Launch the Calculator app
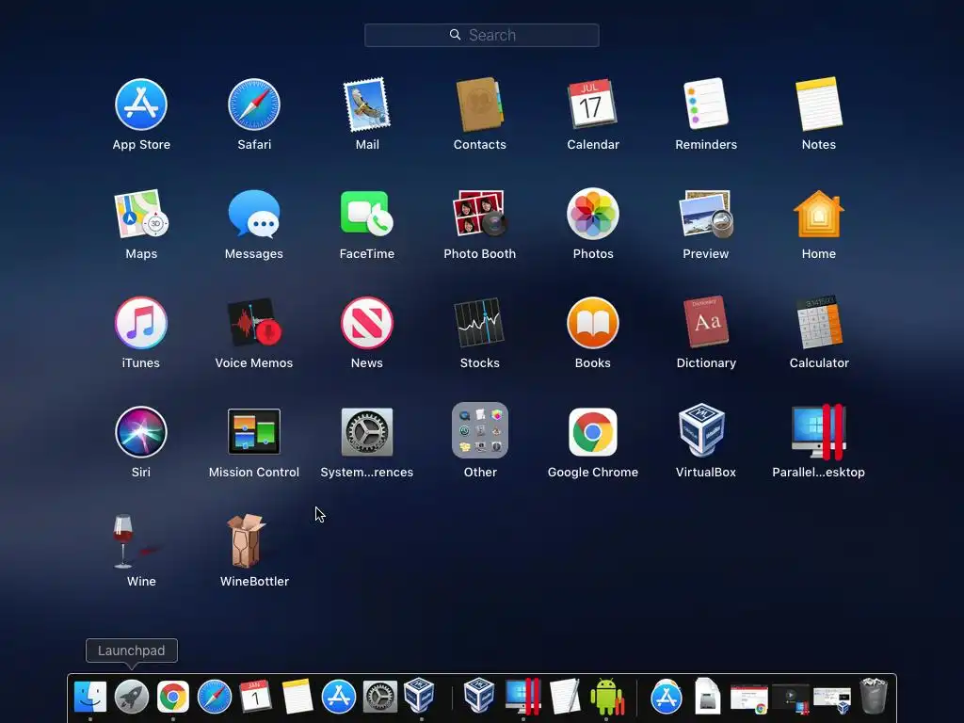Viewport: 964px width, 723px height. click(x=819, y=322)
